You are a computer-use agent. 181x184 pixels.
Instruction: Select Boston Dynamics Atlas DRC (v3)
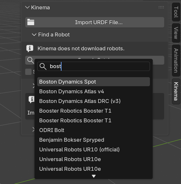tap(94, 101)
